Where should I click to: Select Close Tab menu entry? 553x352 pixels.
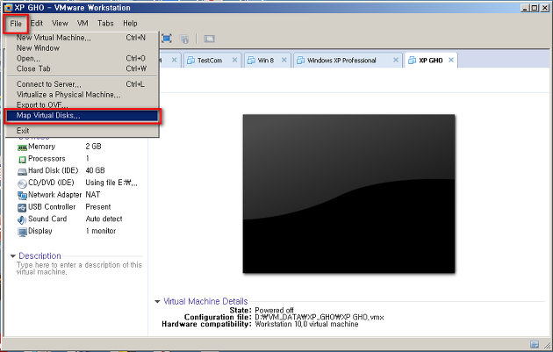coord(83,68)
